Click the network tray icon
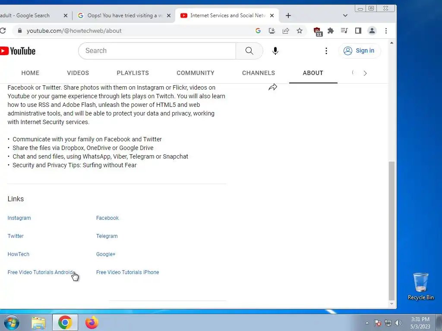The height and width of the screenshot is (331, 442). coord(388,323)
